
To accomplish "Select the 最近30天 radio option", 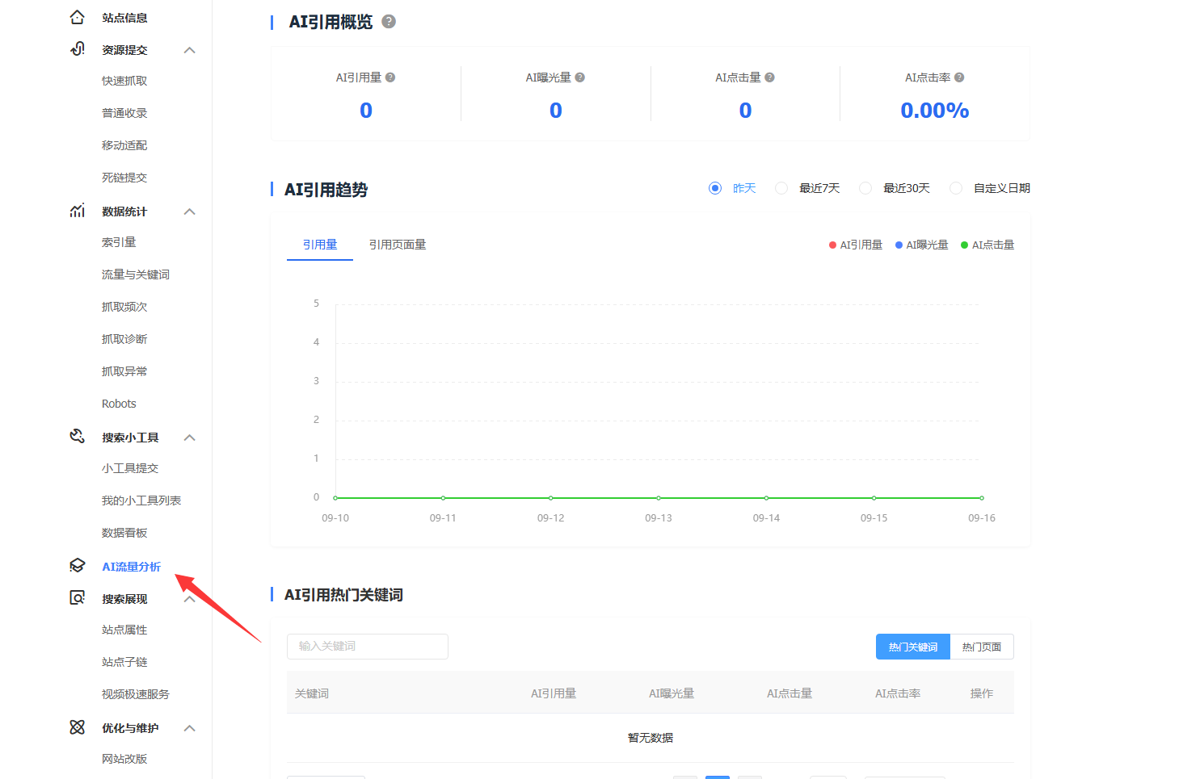I will point(865,188).
